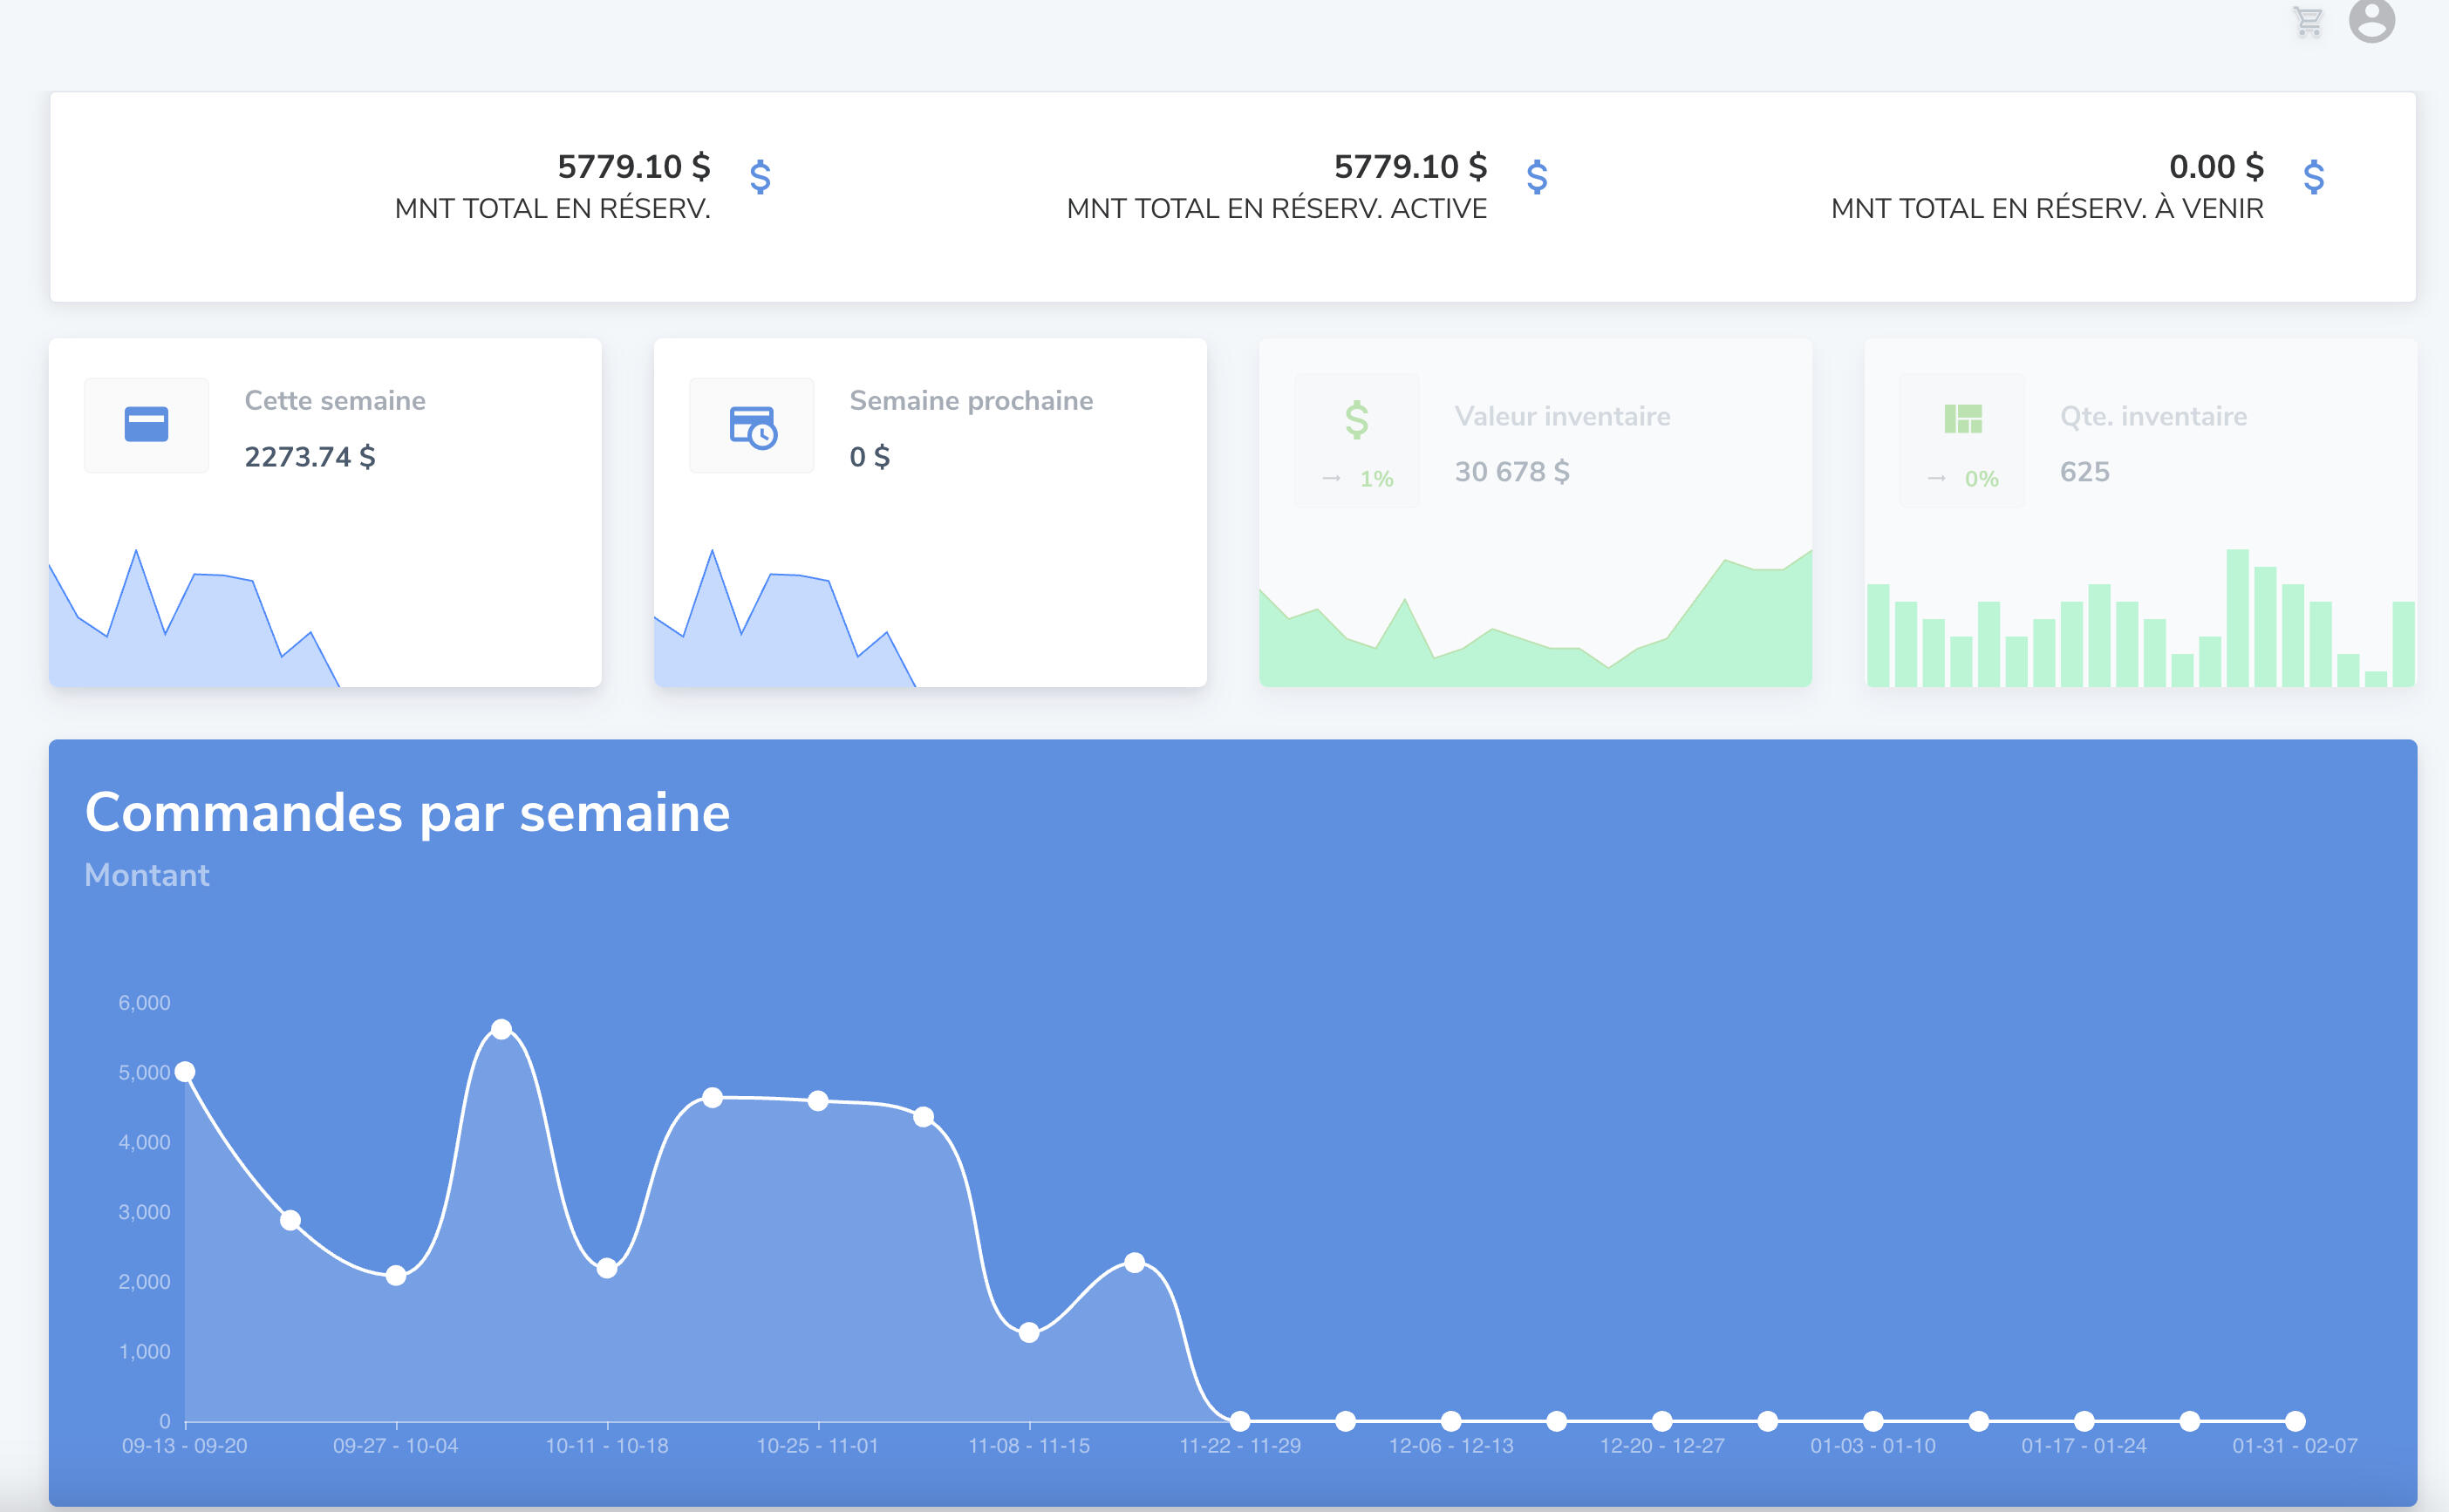2449x1512 pixels.
Task: Click dollar icon beside RÉSERV. ACTIVE total
Action: (x=1537, y=177)
